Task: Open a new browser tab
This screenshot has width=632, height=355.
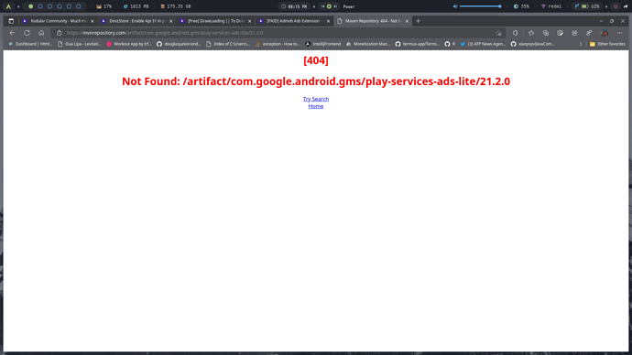Action: 418,21
